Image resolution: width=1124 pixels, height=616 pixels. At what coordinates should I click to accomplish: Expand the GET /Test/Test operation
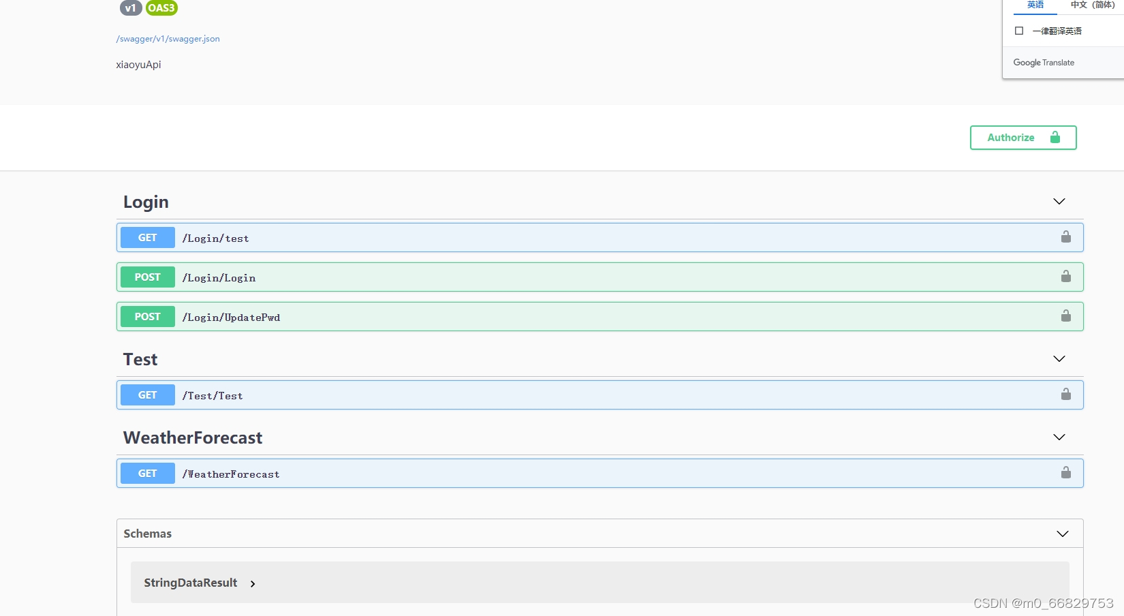pos(600,395)
